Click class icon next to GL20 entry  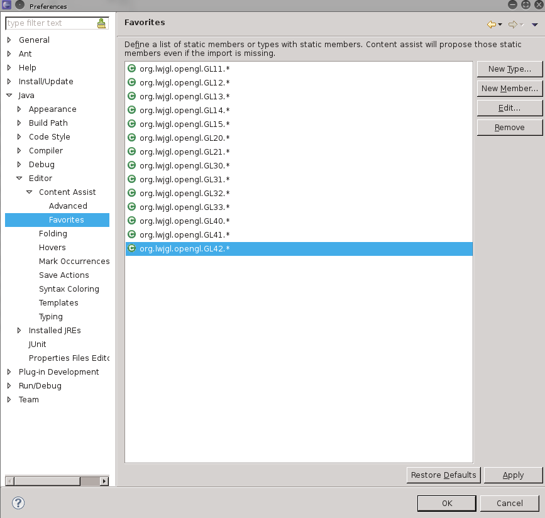[x=132, y=138]
